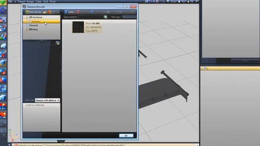The image size is (260, 146).
Task: Select the move arrows tool in left sidebar
Action: pos(3,19)
